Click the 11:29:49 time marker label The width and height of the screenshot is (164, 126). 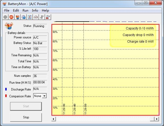74,109
